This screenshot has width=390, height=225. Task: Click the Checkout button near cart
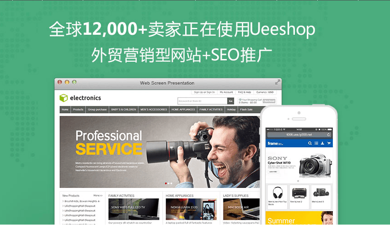pos(269,101)
